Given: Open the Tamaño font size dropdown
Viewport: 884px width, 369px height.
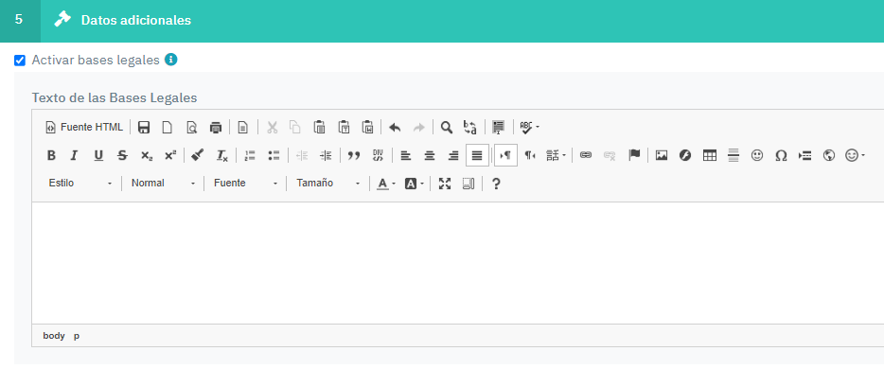Looking at the screenshot, I should click(328, 184).
